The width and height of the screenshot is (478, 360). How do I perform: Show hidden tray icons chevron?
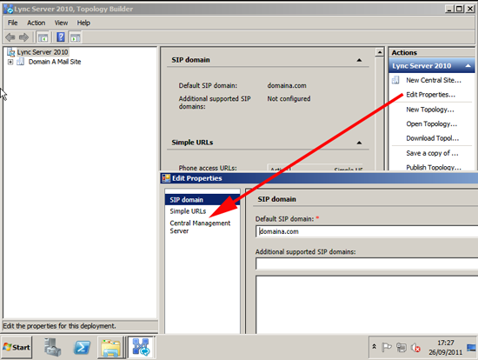(x=374, y=347)
